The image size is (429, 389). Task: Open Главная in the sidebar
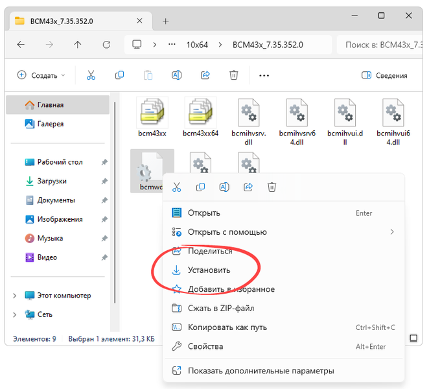tap(58, 105)
